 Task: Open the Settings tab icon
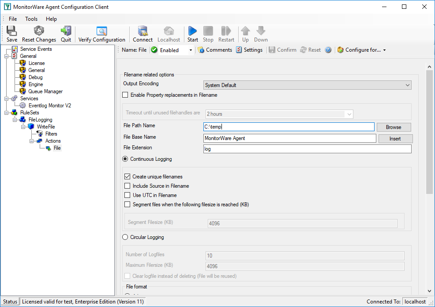coord(249,50)
